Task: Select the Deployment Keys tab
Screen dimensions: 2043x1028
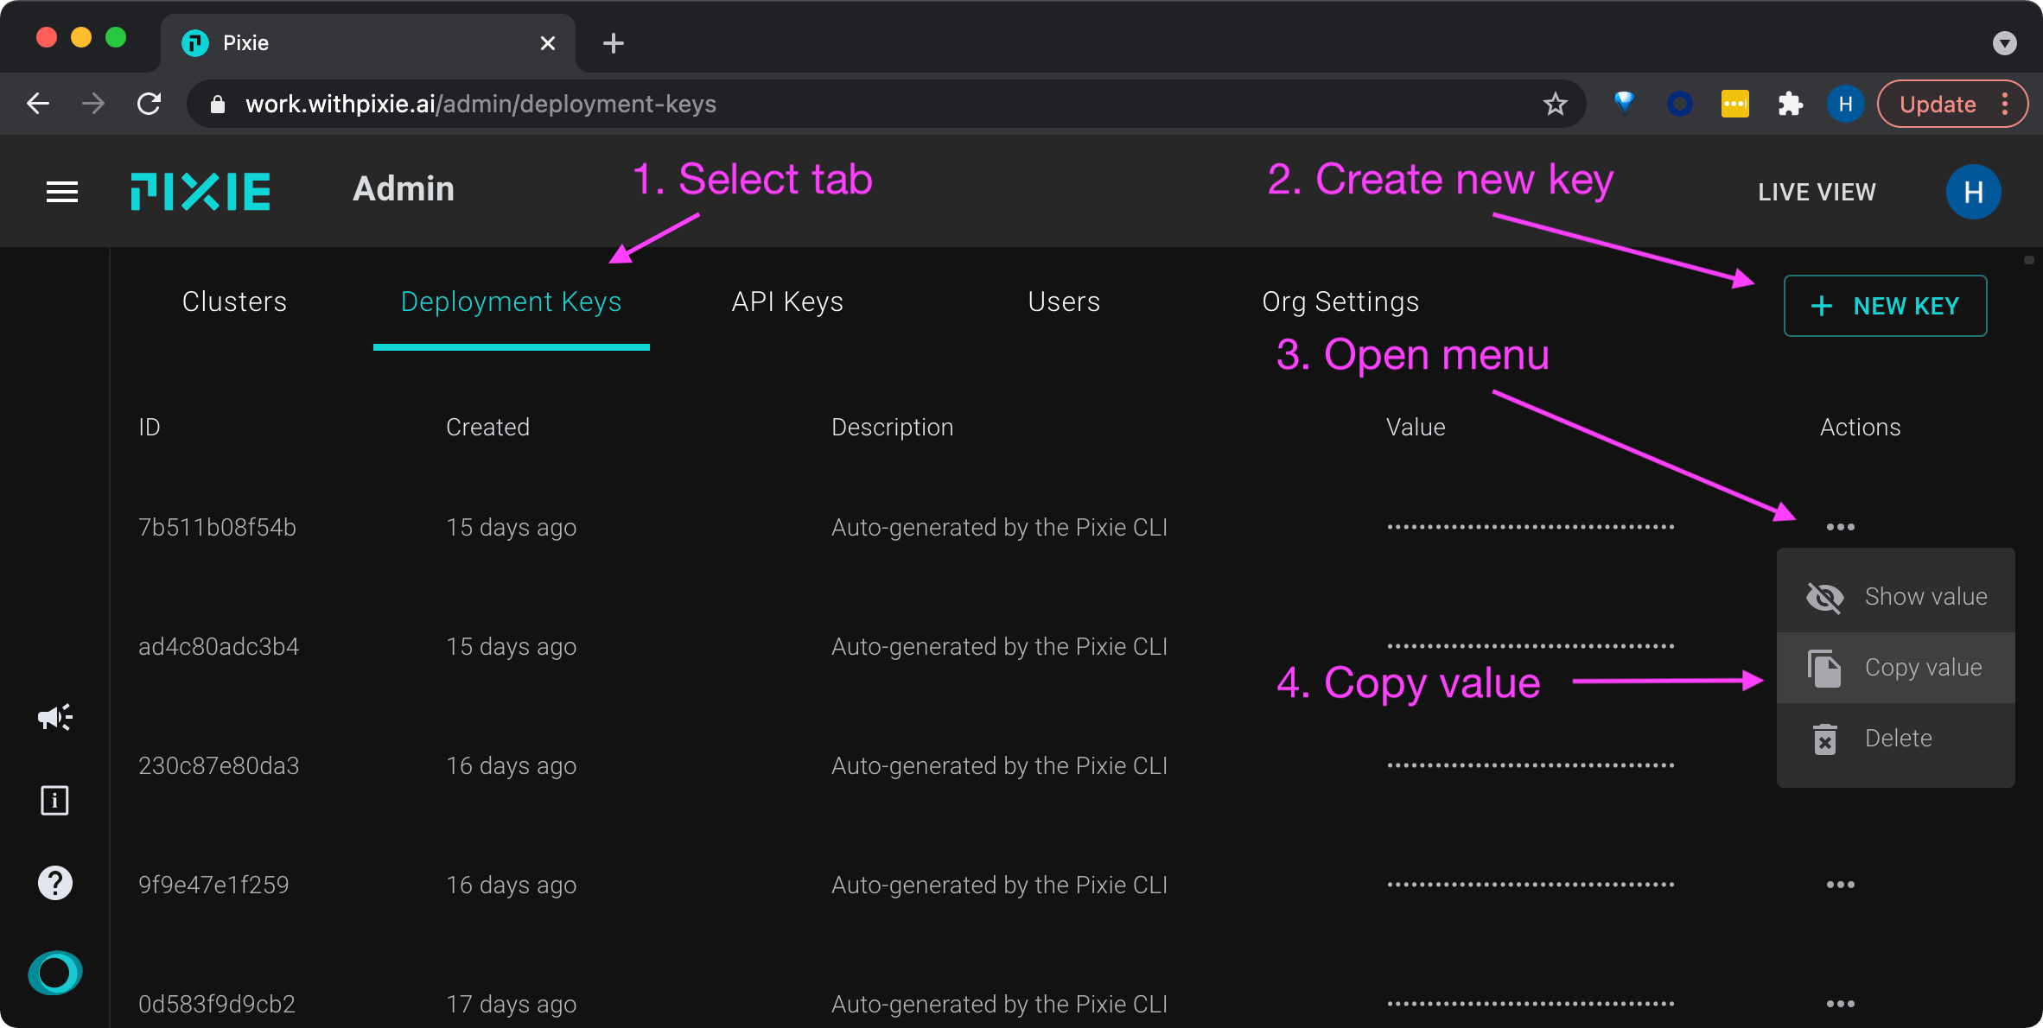Action: click(x=512, y=301)
